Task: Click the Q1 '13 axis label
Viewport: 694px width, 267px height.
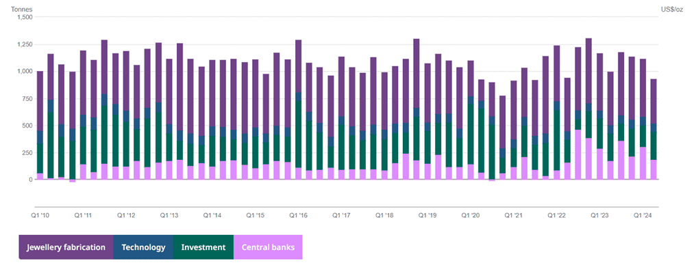Action: (169, 215)
